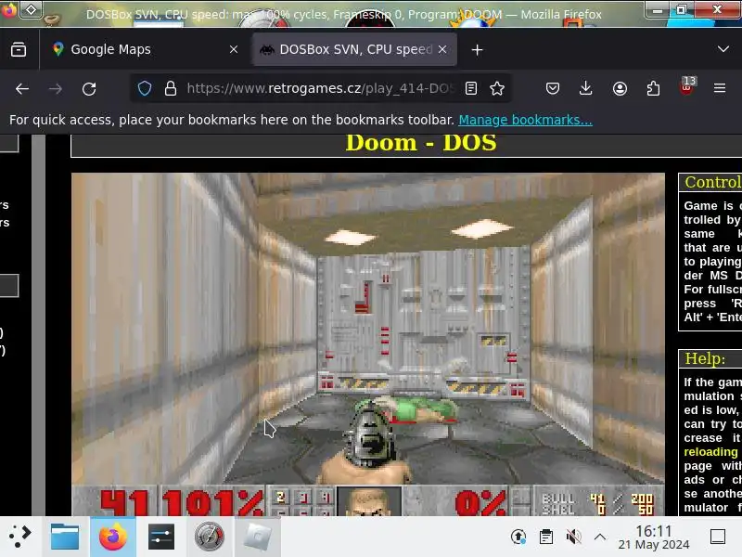Click the grey square app in taskbar
Image resolution: width=742 pixels, height=557 pixels.
pos(258,537)
